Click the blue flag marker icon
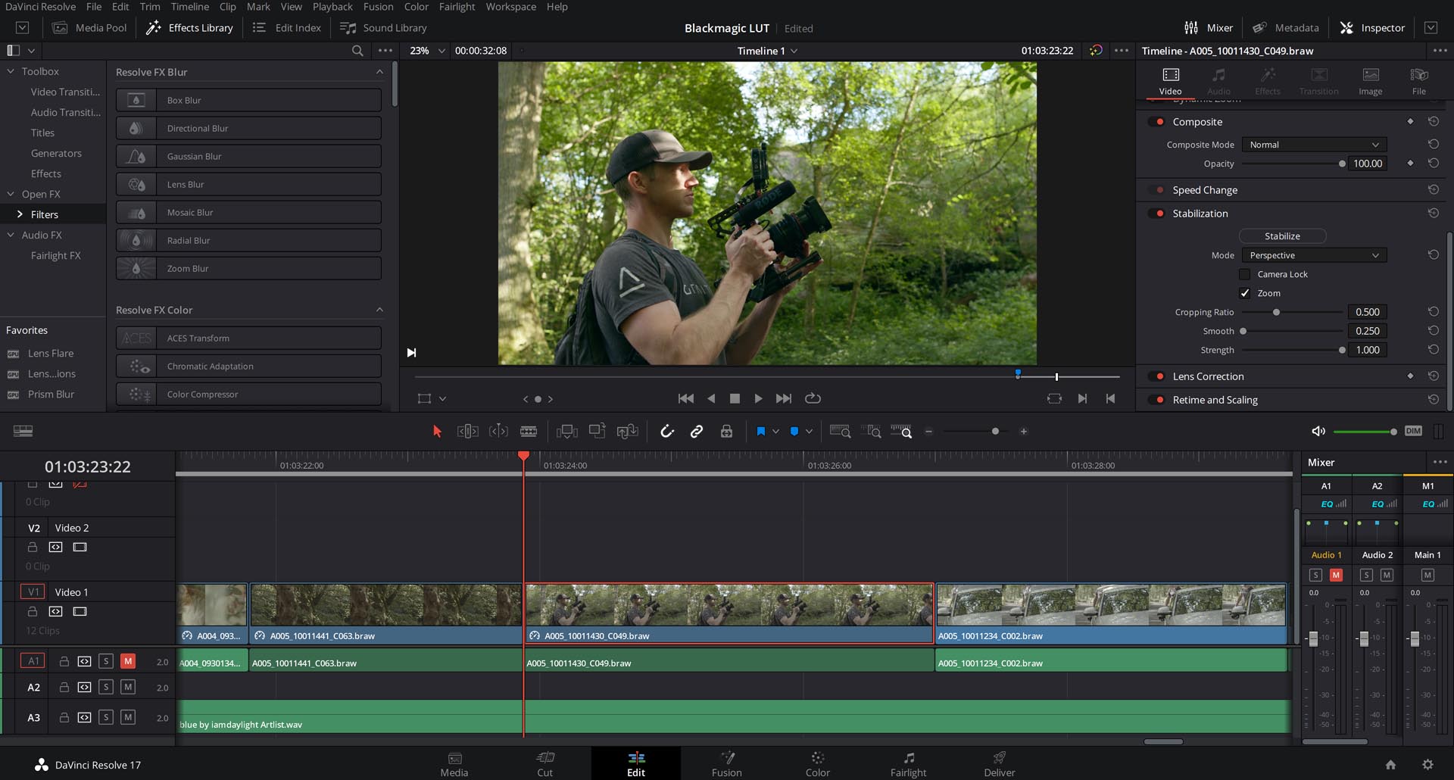Image resolution: width=1454 pixels, height=780 pixels. (x=760, y=431)
